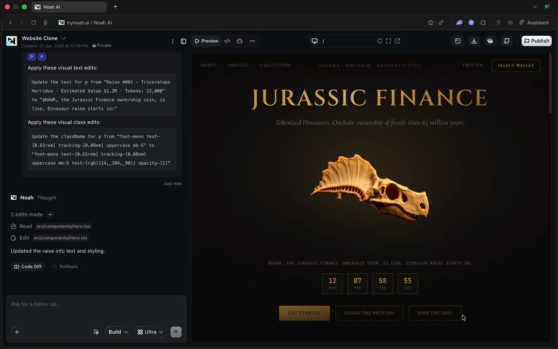Image resolution: width=558 pixels, height=349 pixels.
Task: Click the screenshot/capture icon in top toolbar
Action: coord(458,41)
